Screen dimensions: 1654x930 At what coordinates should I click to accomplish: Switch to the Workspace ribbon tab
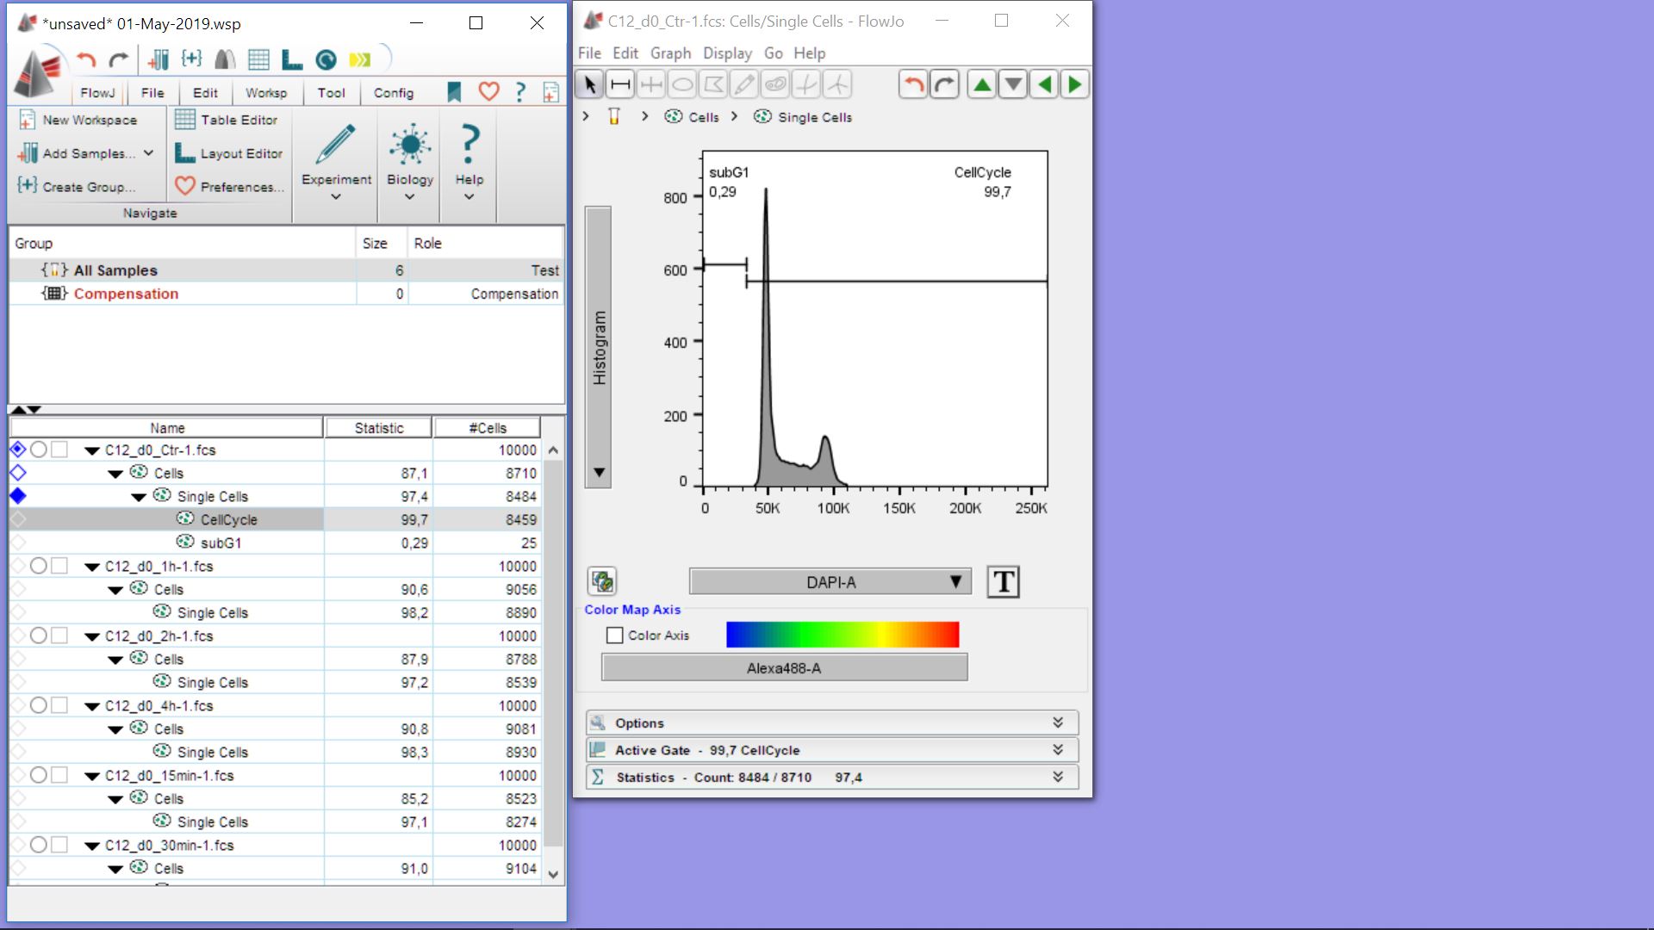(265, 93)
